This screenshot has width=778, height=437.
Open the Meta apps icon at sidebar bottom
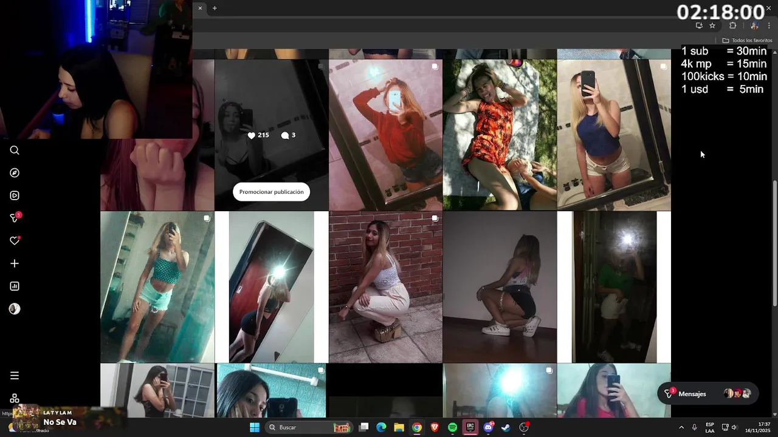click(15, 399)
